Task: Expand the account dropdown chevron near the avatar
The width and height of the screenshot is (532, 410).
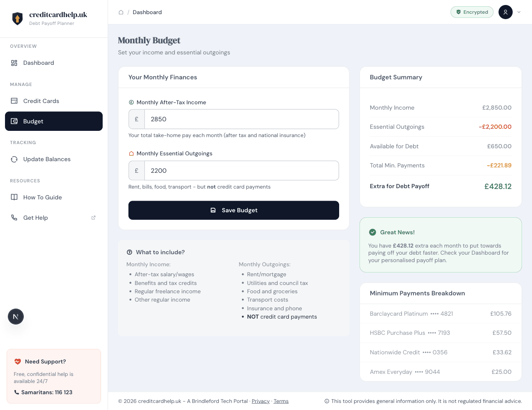Action: 519,12
